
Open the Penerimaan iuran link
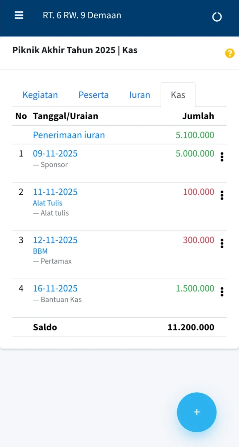(x=69, y=135)
